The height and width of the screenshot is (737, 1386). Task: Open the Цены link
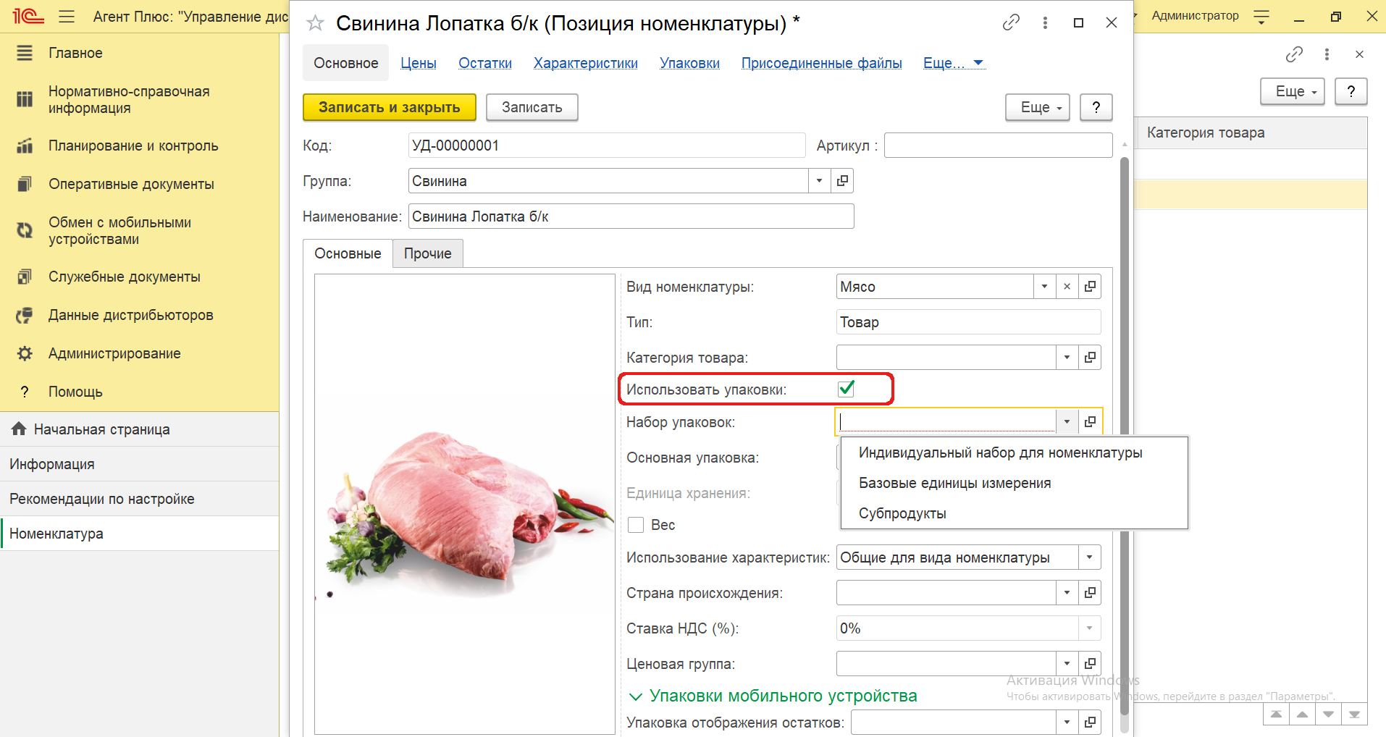(419, 63)
